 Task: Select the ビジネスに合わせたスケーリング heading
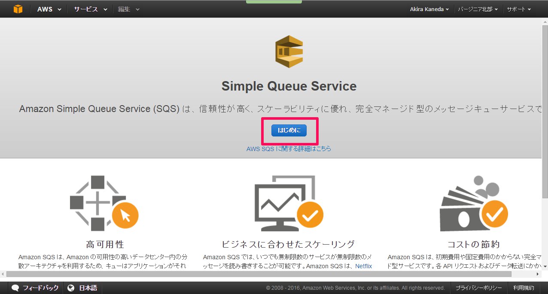(288, 245)
